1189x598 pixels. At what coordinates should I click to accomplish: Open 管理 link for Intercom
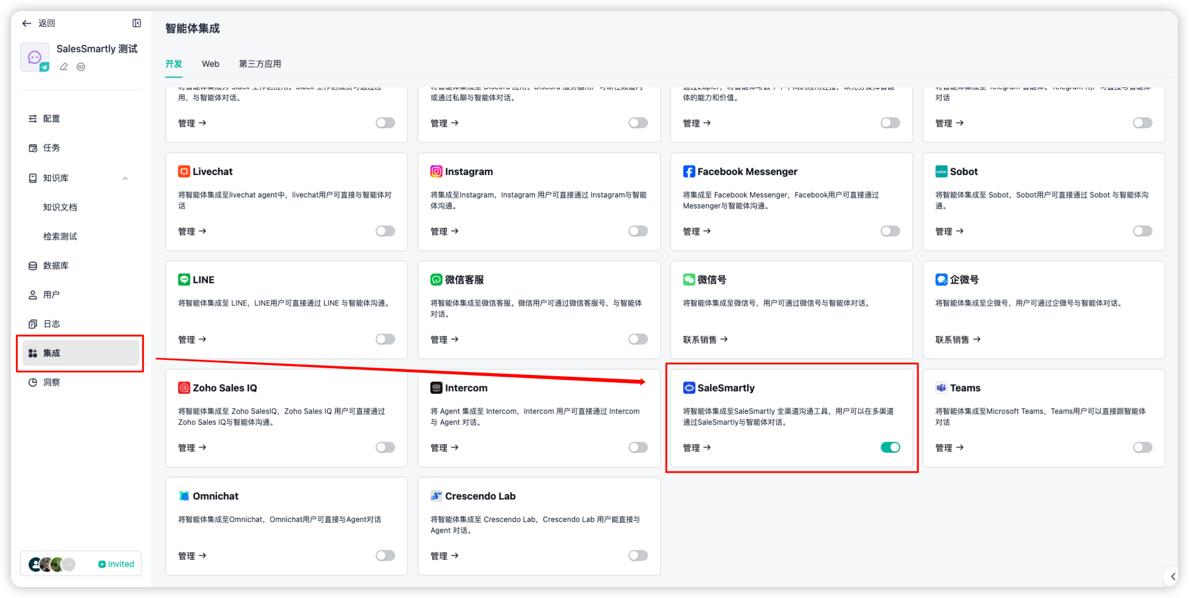pos(444,448)
